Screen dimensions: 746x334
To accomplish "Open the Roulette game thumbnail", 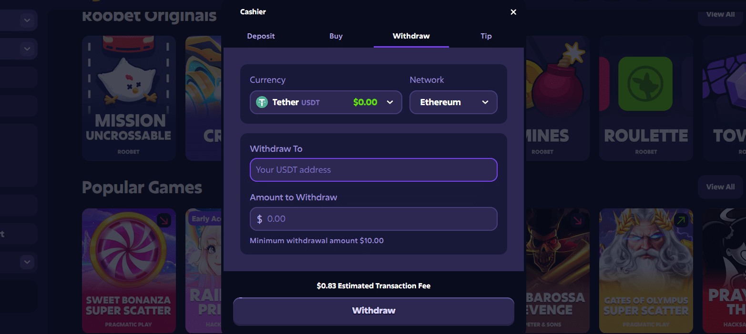I will (x=645, y=98).
